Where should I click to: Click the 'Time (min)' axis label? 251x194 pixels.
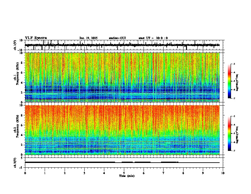click(x=127, y=176)
